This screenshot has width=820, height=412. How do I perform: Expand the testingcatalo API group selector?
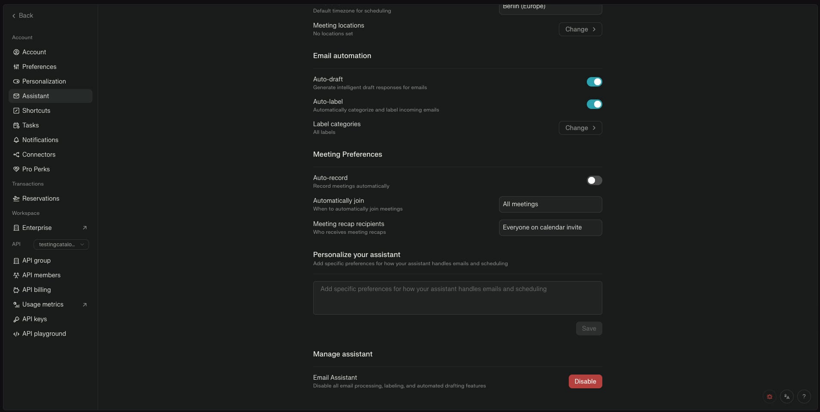[61, 245]
